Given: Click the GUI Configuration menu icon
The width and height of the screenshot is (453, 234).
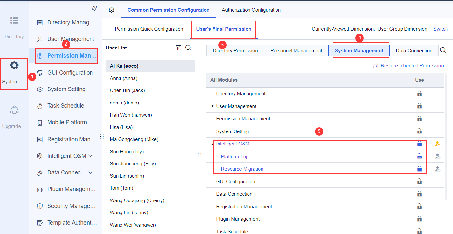Looking at the screenshot, I should [40, 73].
